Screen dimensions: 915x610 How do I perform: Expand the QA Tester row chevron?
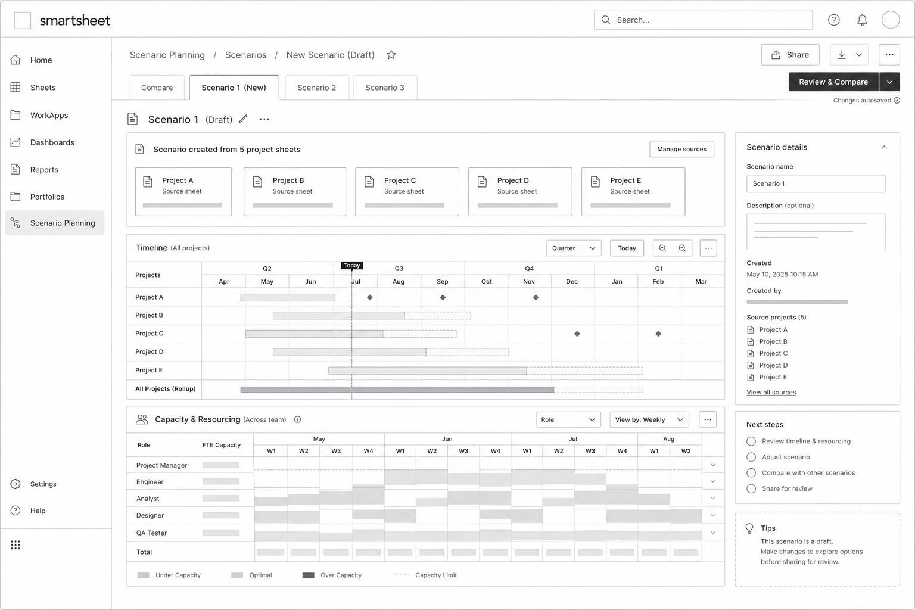(x=713, y=533)
